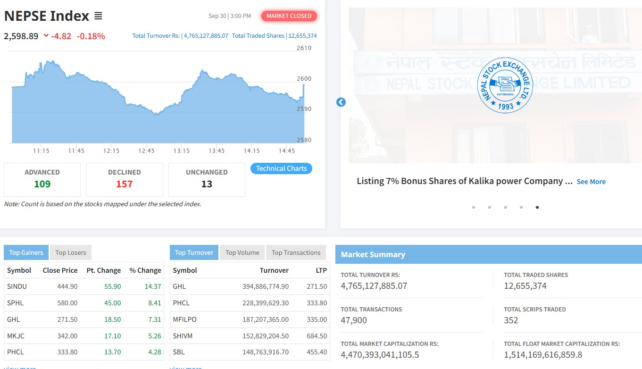642x369 pixels.
Task: Click Total Traded Shares value in Market Summary
Action: coord(525,286)
